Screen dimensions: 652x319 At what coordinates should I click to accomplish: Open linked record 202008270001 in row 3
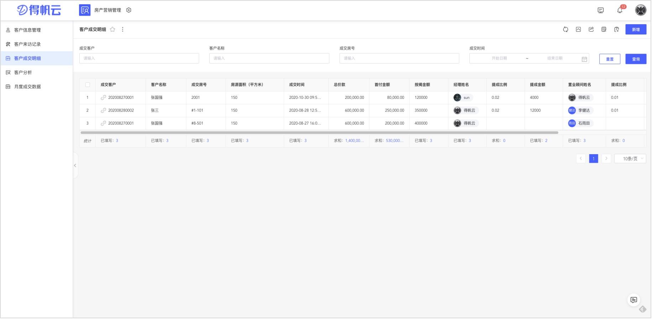(121, 123)
